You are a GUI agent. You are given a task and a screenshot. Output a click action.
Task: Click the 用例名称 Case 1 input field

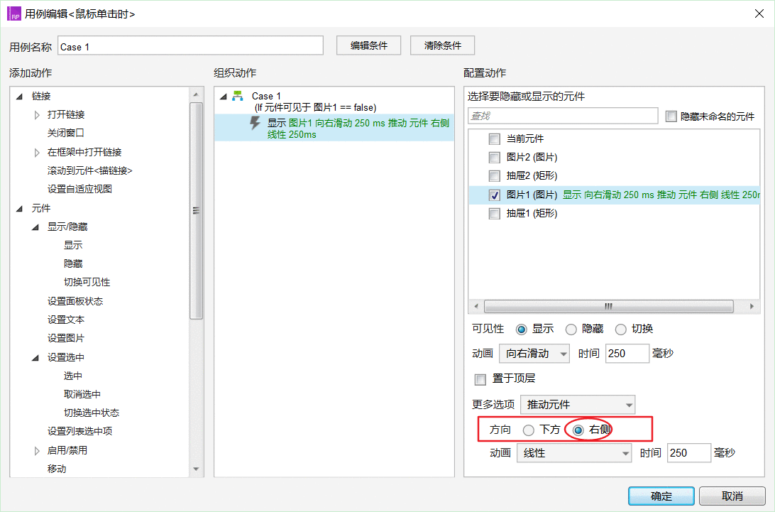(x=190, y=45)
